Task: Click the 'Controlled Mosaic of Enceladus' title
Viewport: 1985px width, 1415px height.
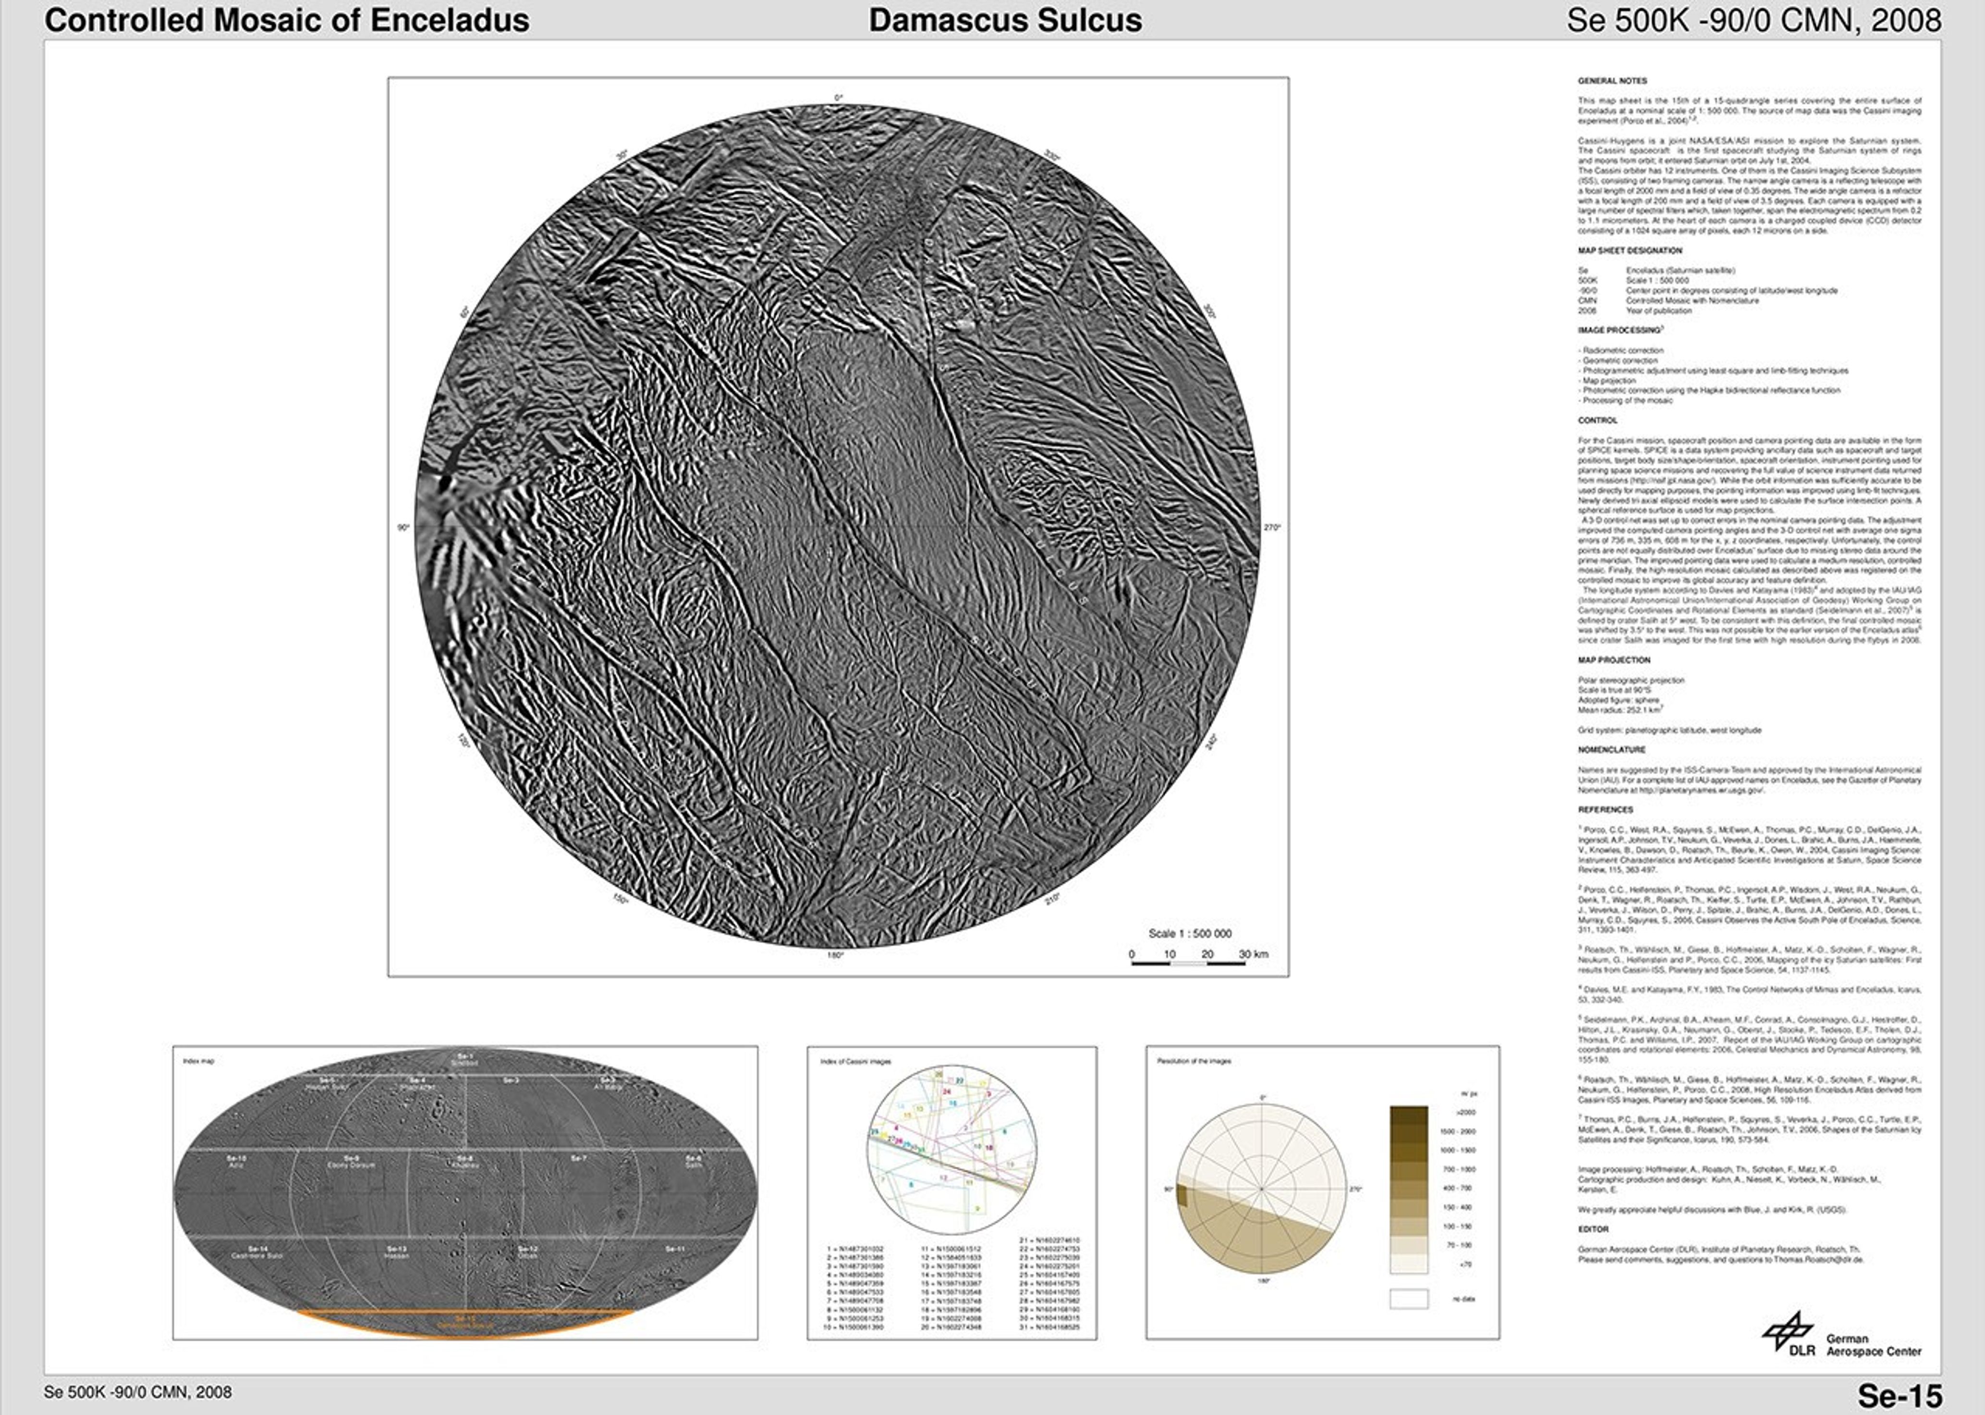Action: pos(287,20)
